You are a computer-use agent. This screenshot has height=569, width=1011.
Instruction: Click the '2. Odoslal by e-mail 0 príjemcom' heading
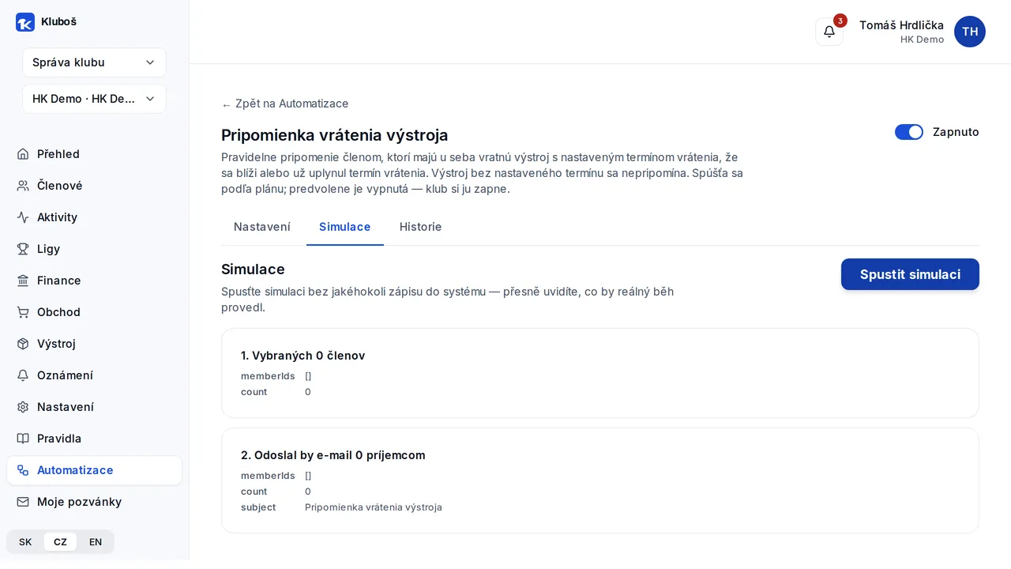click(333, 455)
